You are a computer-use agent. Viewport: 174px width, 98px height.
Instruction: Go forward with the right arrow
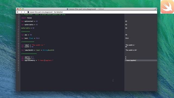(24, 12)
